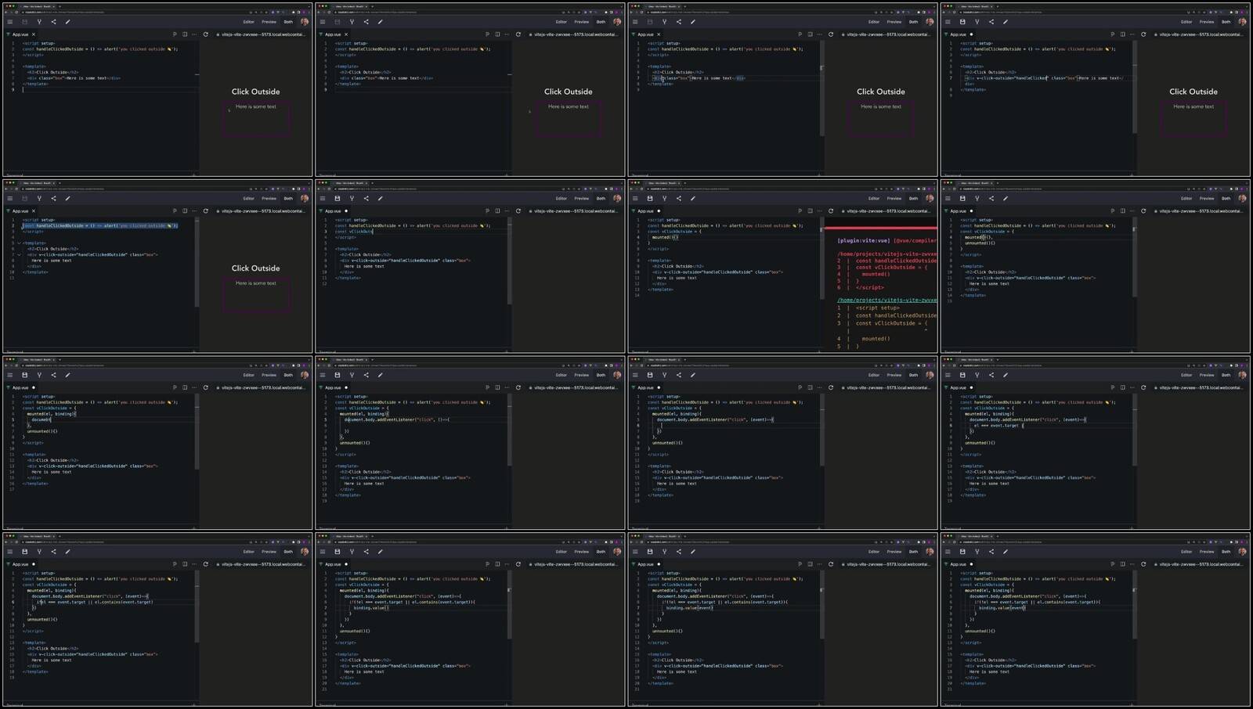Click Share icon in frame with line 2 selected

(53, 199)
